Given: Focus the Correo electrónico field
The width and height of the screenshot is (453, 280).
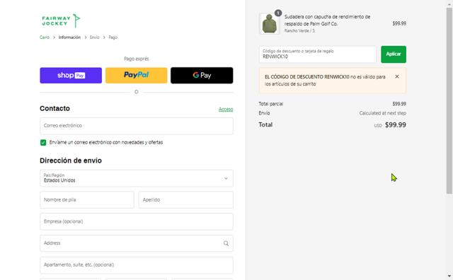Looking at the screenshot, I should (137, 126).
